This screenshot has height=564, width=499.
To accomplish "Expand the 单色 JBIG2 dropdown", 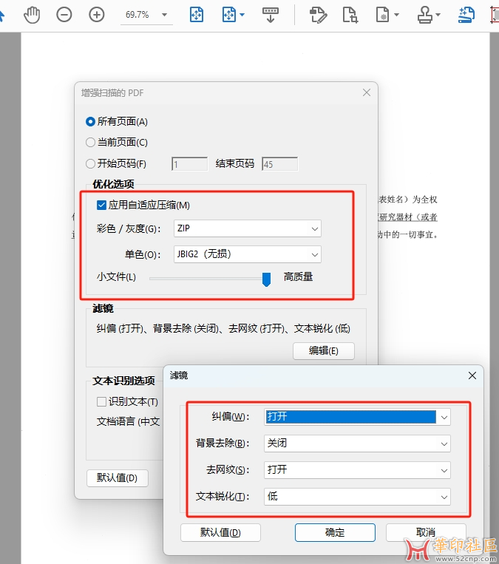I will click(x=248, y=254).
